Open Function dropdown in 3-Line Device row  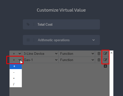(x=77, y=54)
